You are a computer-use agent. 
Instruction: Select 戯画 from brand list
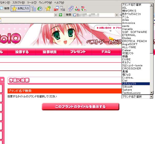click(136, 56)
